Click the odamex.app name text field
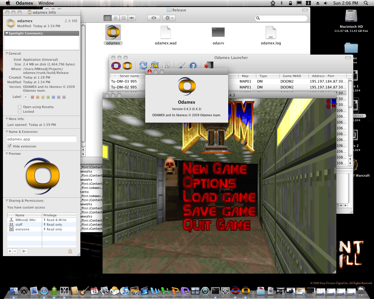The width and height of the screenshot is (374, 299). pos(41,139)
